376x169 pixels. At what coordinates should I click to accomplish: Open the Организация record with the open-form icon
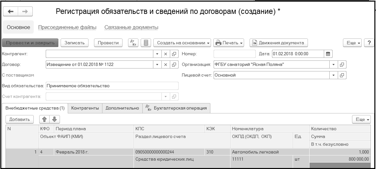tap(342, 65)
